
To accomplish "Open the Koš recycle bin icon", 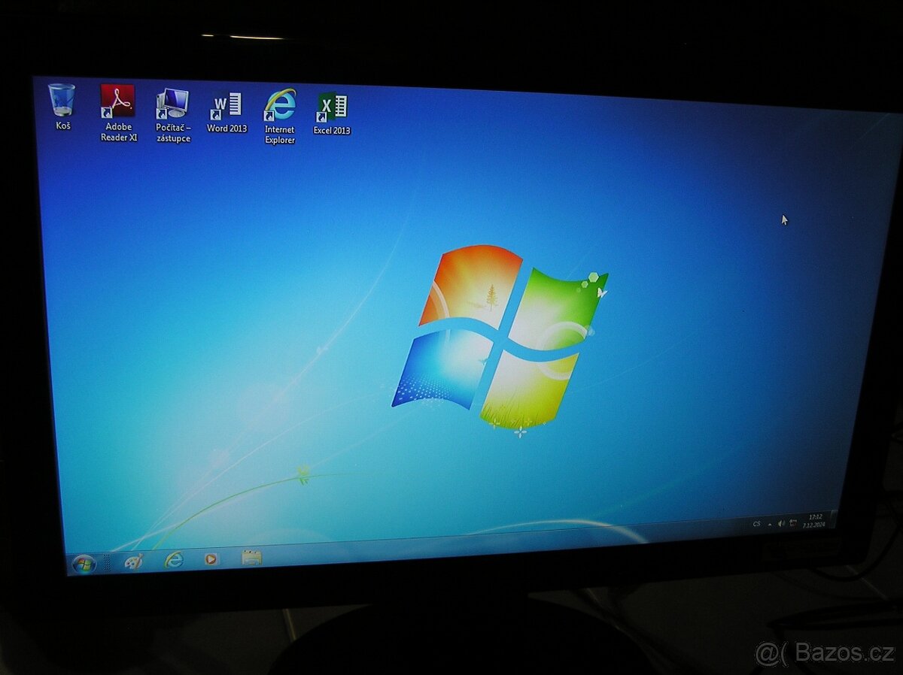I will coord(62,106).
